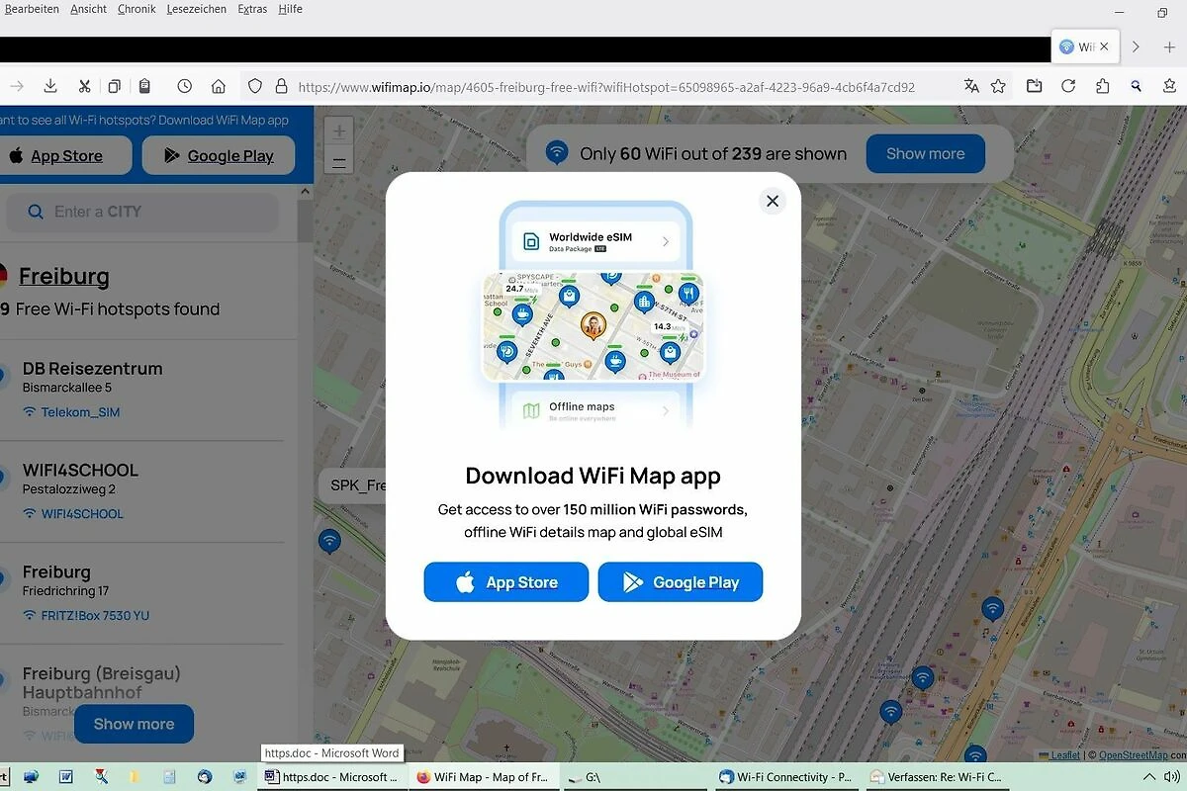This screenshot has width=1187, height=791.
Task: Open the extensions puzzle icon
Action: pyautogui.click(x=1103, y=86)
